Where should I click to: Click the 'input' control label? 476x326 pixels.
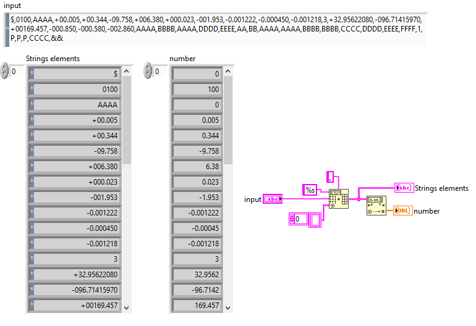tap(12, 6)
